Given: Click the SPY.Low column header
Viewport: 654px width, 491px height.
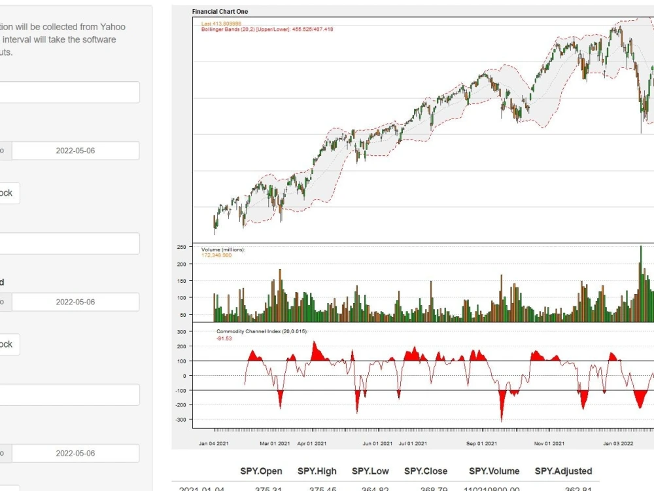Looking at the screenshot, I should point(370,471).
